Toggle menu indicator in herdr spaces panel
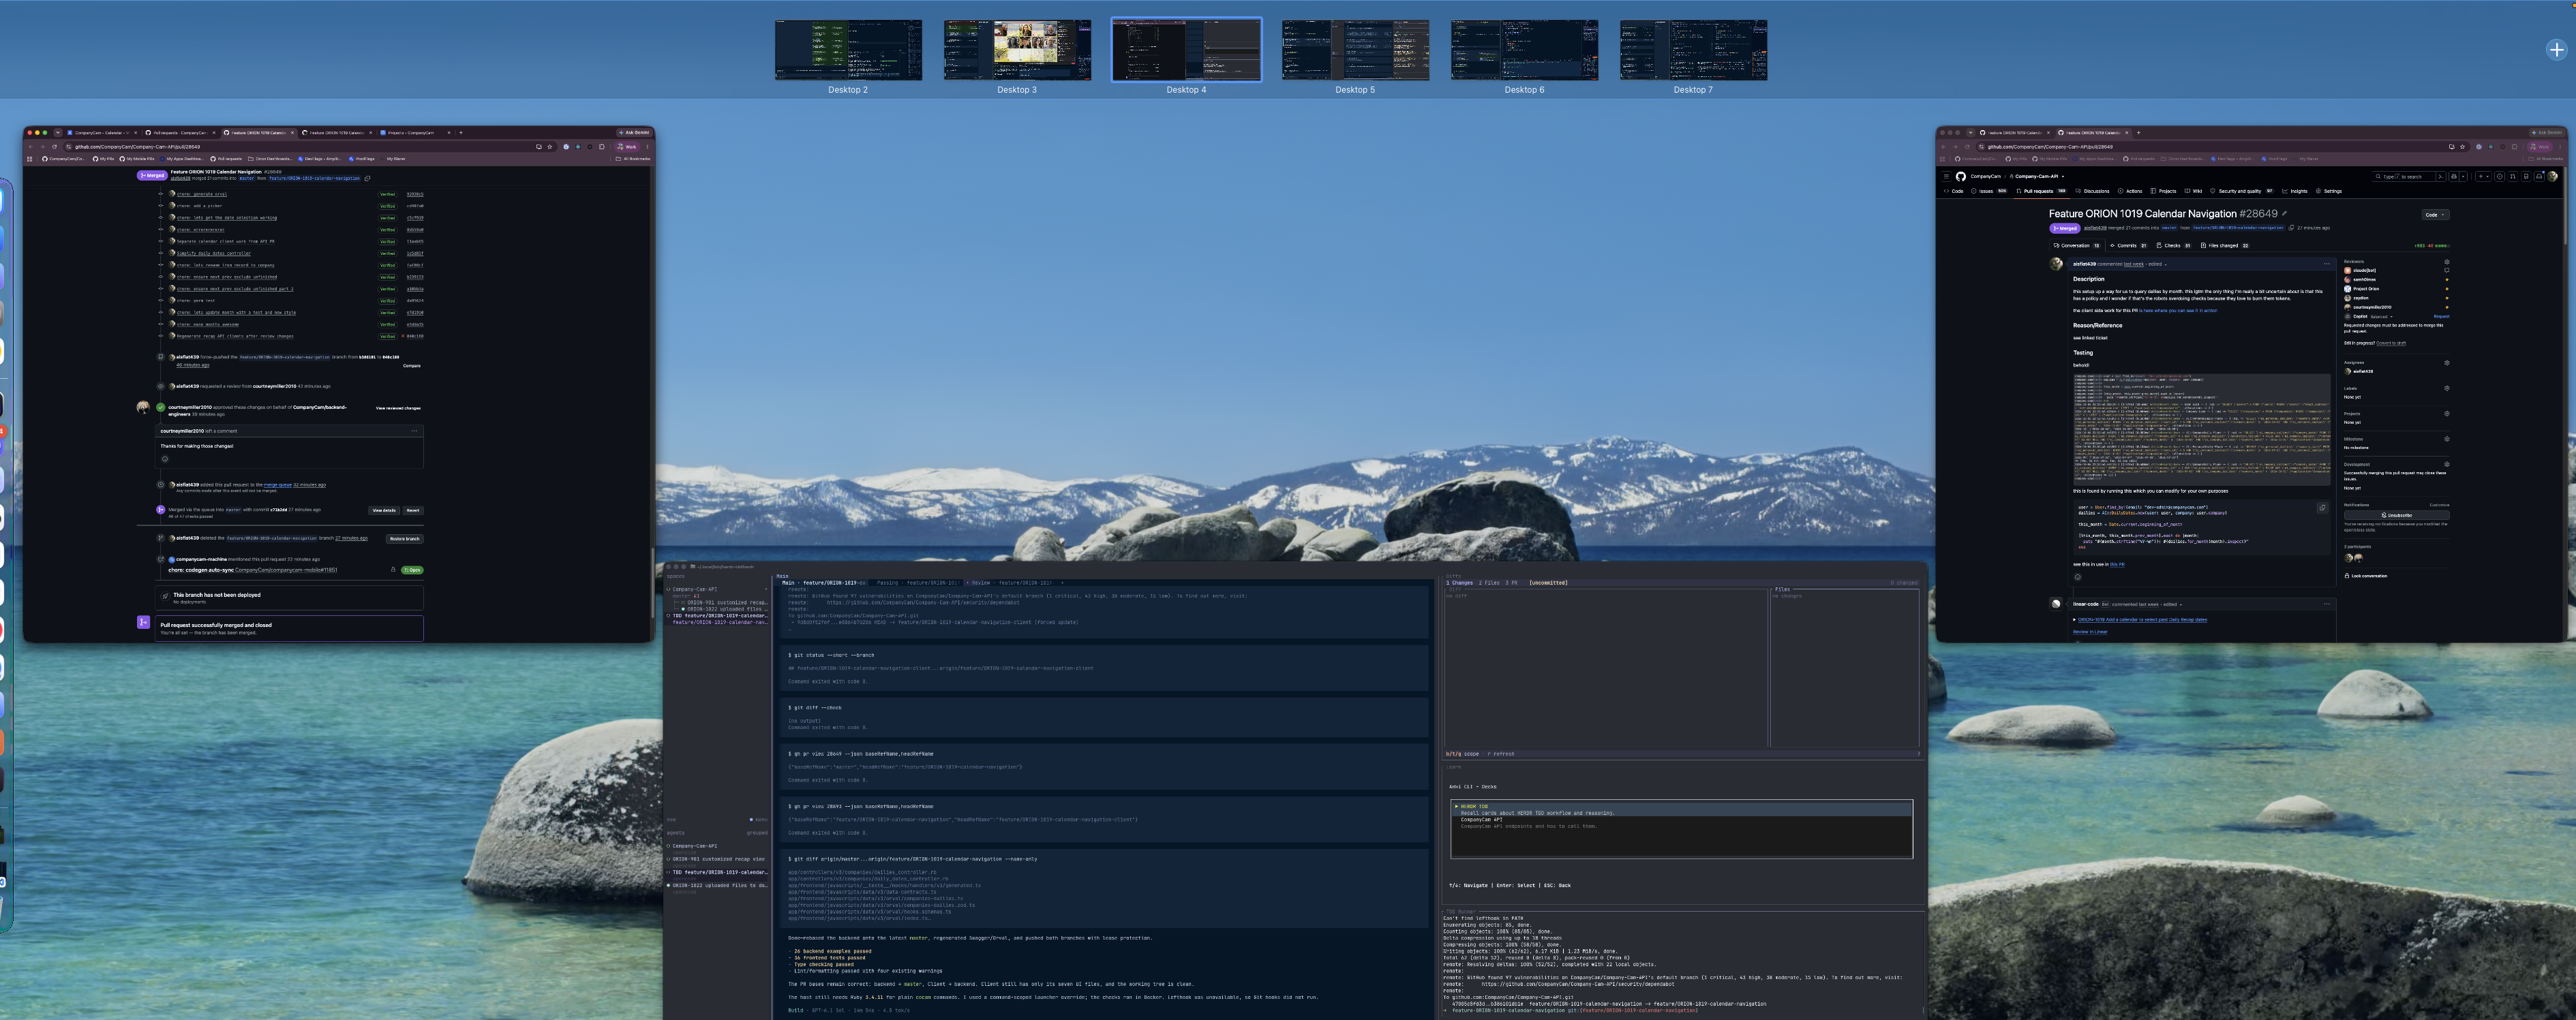This screenshot has width=2576, height=1020. (758, 820)
